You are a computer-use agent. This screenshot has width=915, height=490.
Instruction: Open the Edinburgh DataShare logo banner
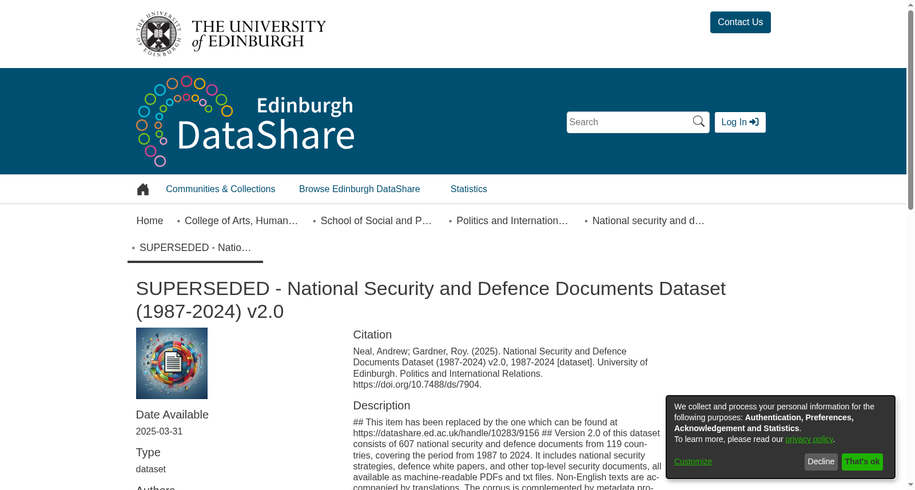tap(245, 121)
